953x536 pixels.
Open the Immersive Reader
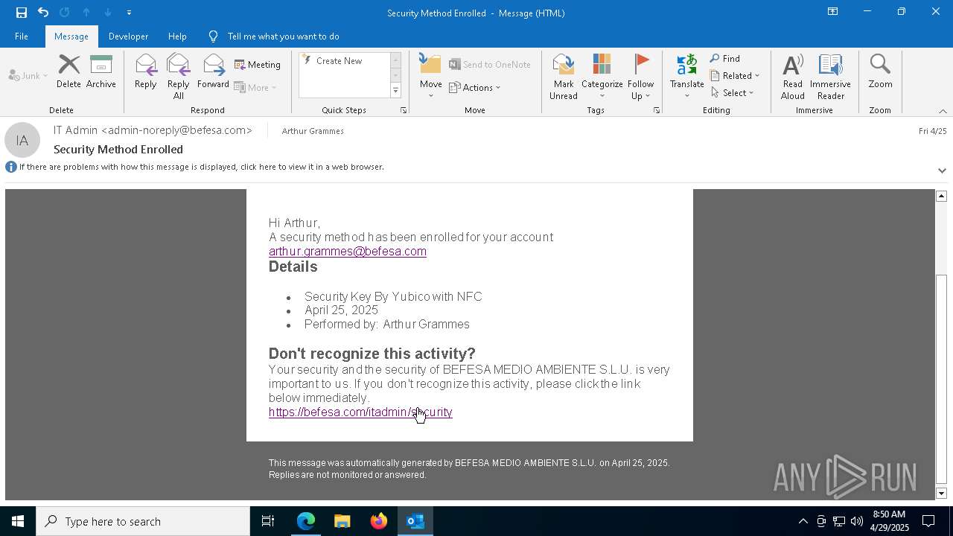tap(830, 77)
